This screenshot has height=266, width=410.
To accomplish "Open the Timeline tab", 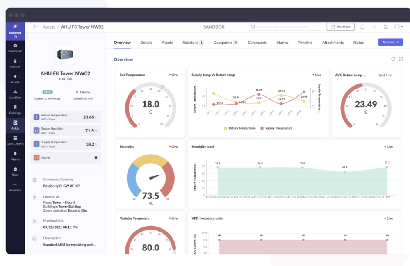I will [305, 43].
